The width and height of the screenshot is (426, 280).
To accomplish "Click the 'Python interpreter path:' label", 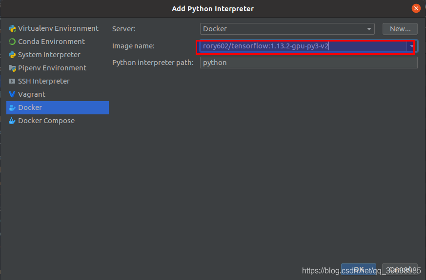I will click(x=153, y=63).
